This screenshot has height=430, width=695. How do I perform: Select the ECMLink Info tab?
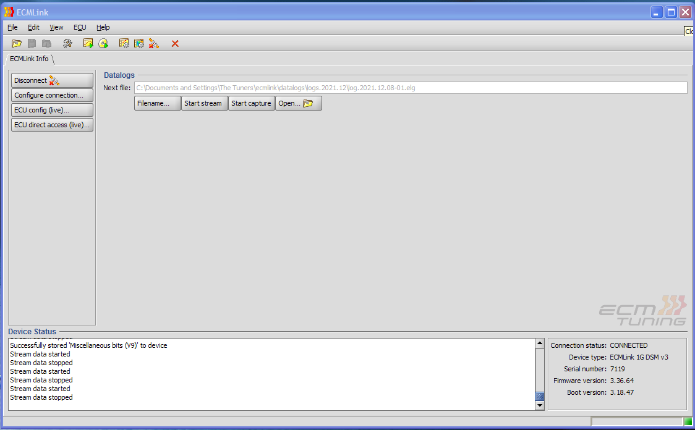pos(29,59)
